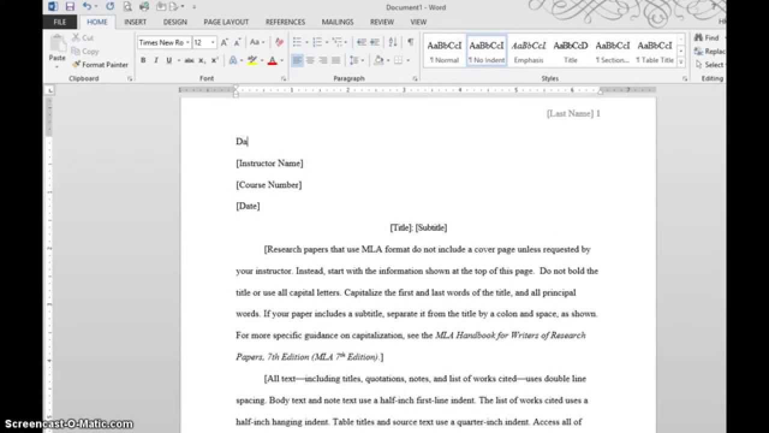Open the Styles pane launcher
This screenshot has width=769, height=433.
click(x=685, y=79)
